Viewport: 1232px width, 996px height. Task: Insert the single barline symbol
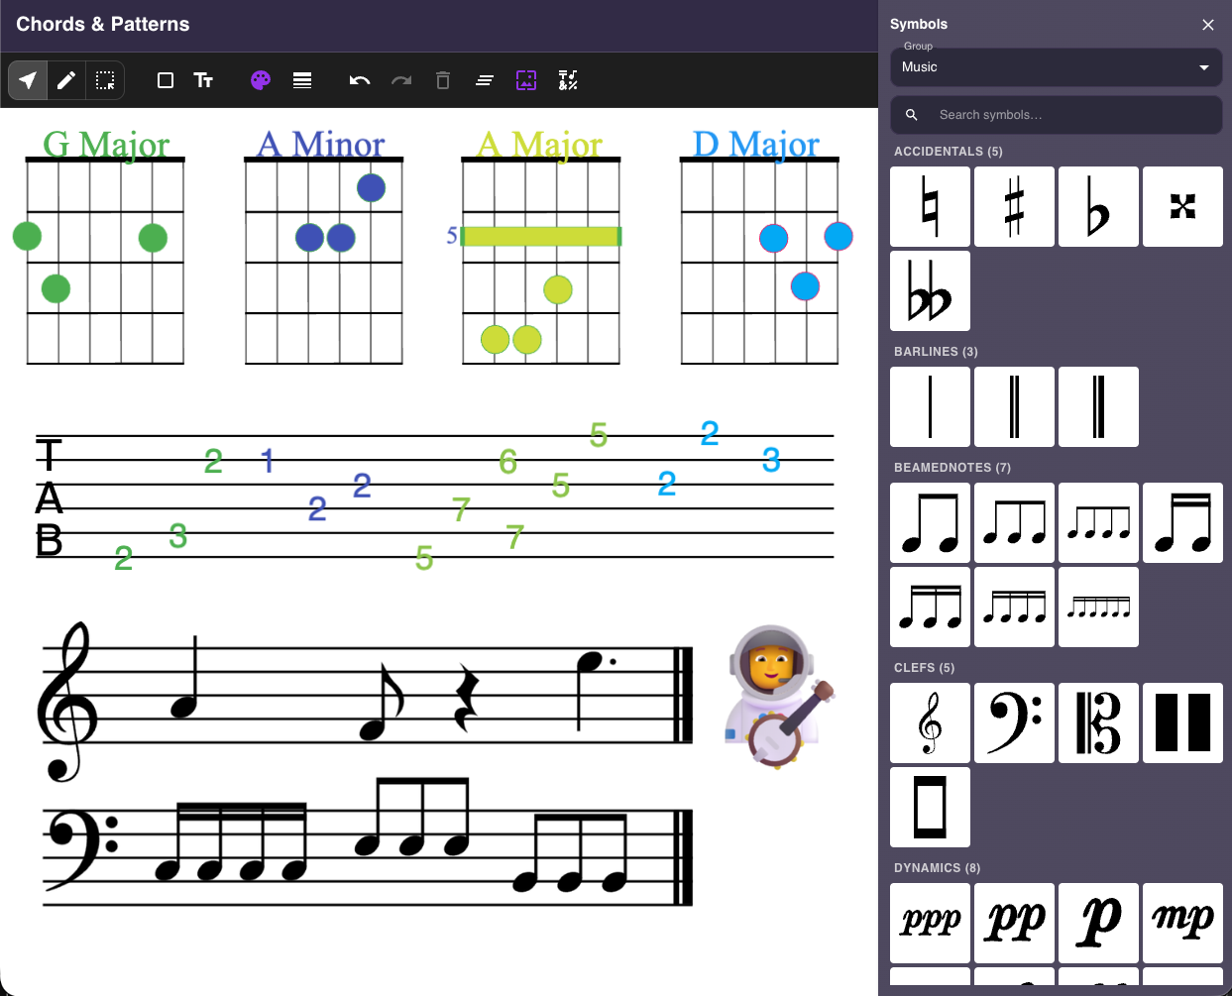point(930,406)
